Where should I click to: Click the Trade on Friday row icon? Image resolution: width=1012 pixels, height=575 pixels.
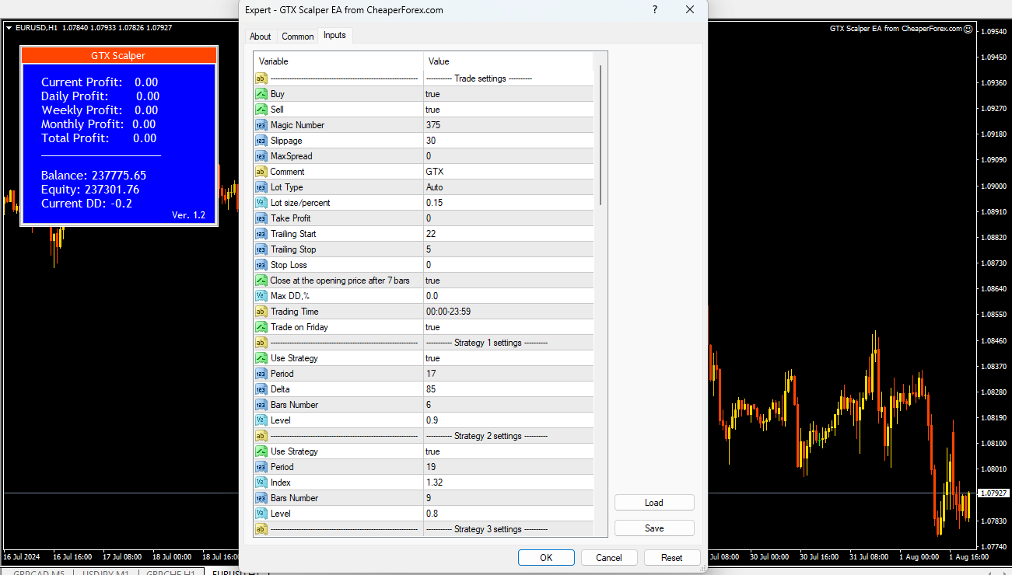click(x=261, y=327)
